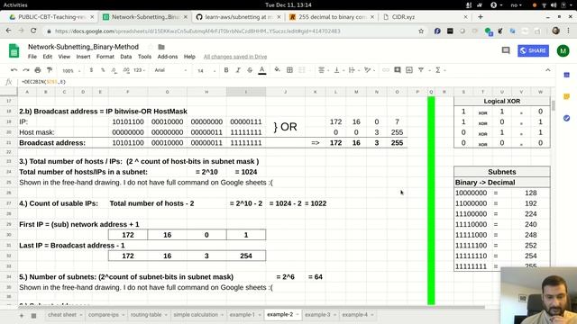Increase decimal places
The width and height of the screenshot is (577, 324).
[x=126, y=70]
